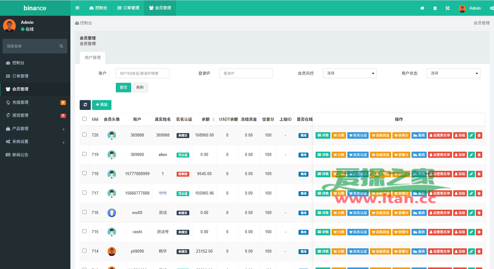Tick the checkbox for Uid 720 row
The height and width of the screenshot is (269, 494).
point(84,135)
